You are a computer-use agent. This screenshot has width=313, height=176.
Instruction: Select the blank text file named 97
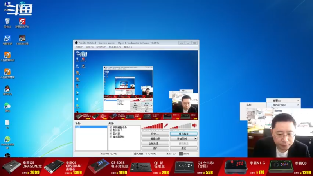(x=7, y=124)
